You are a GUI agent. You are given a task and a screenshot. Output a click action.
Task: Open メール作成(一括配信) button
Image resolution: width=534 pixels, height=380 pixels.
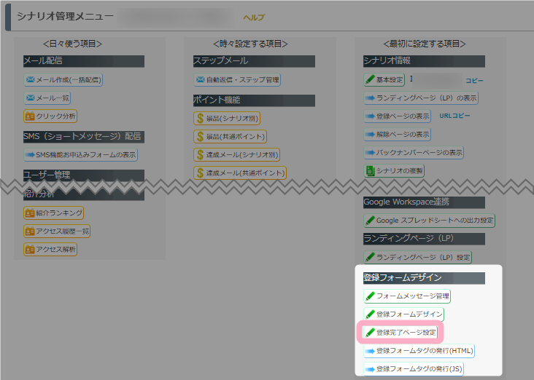coord(63,79)
